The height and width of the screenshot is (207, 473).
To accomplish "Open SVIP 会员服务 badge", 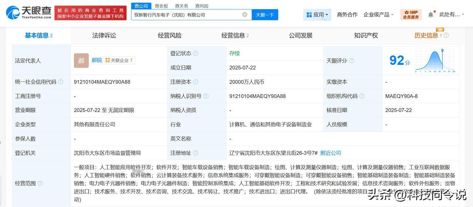I will (411, 14).
